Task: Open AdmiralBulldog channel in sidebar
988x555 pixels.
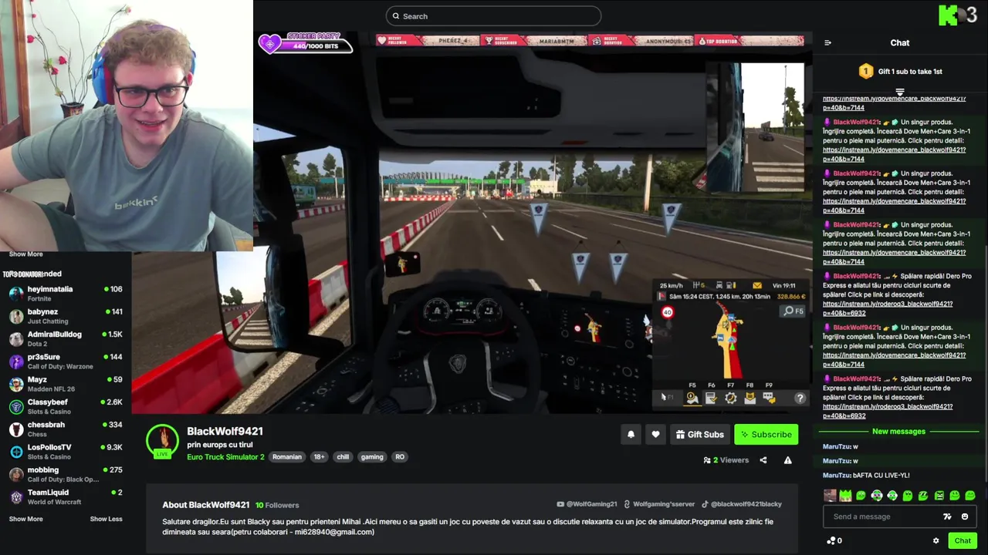Action: point(66,339)
